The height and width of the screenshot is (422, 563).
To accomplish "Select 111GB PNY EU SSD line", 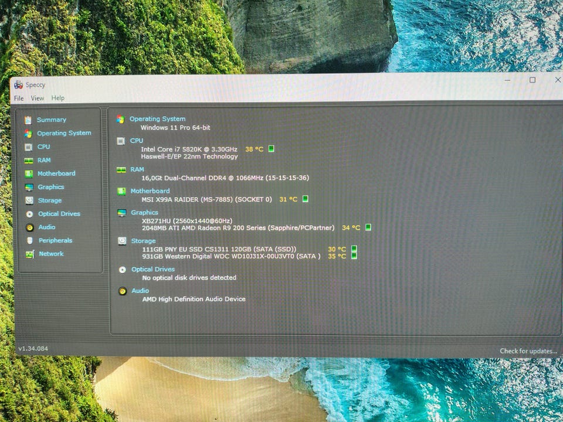I will pos(219,249).
